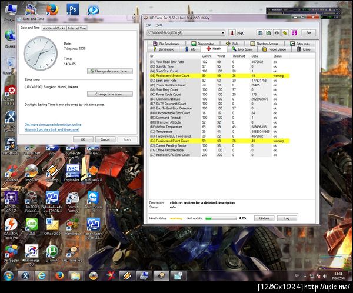Click the yellow options tag icon

[x=285, y=33]
